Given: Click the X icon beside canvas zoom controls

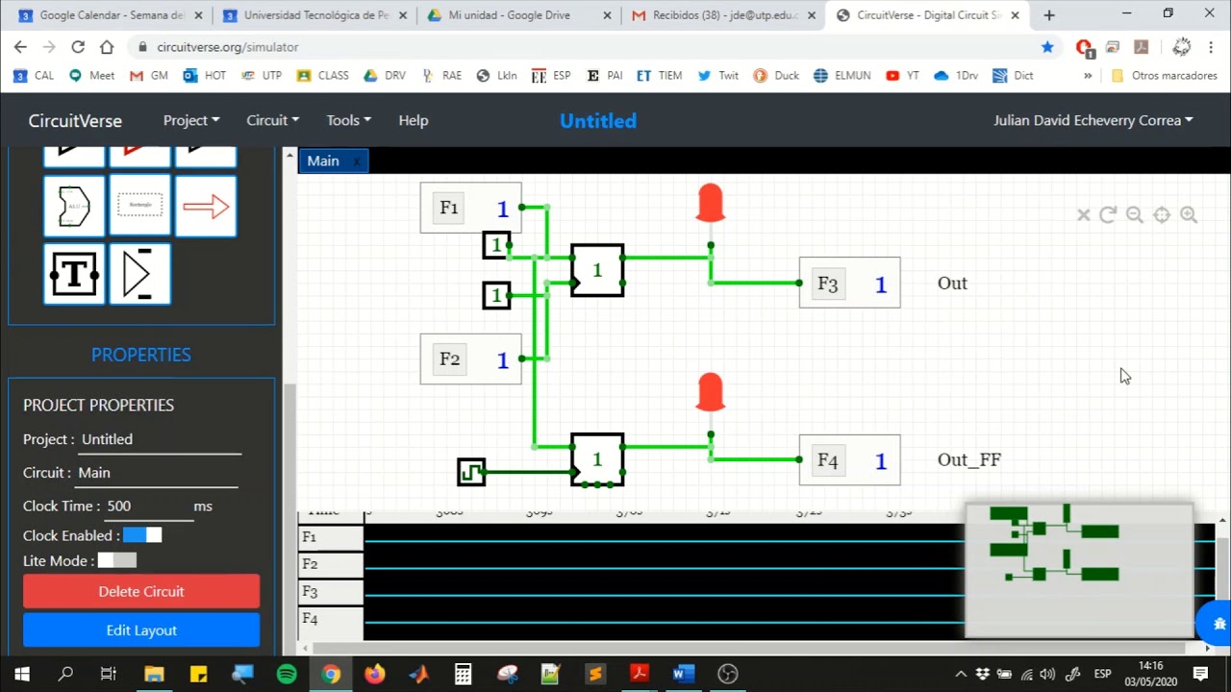Looking at the screenshot, I should tap(1083, 215).
